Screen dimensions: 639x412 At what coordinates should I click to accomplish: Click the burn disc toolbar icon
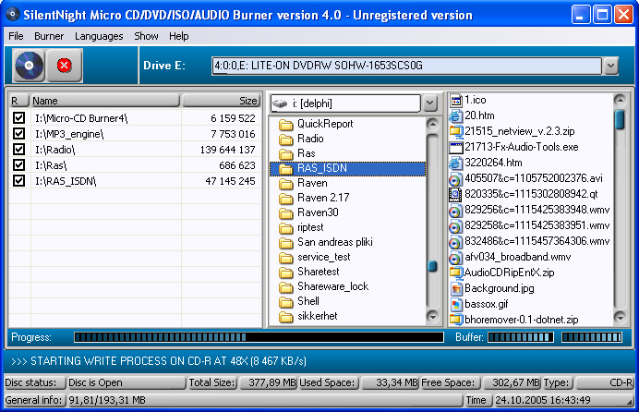click(x=30, y=66)
